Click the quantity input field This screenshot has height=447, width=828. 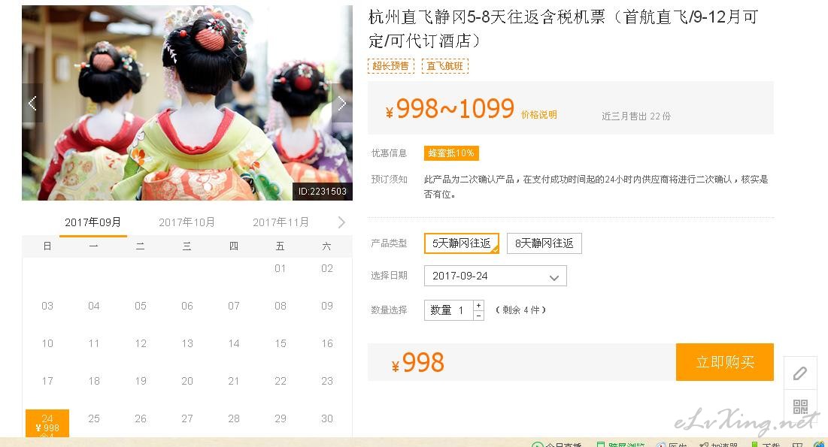[449, 310]
